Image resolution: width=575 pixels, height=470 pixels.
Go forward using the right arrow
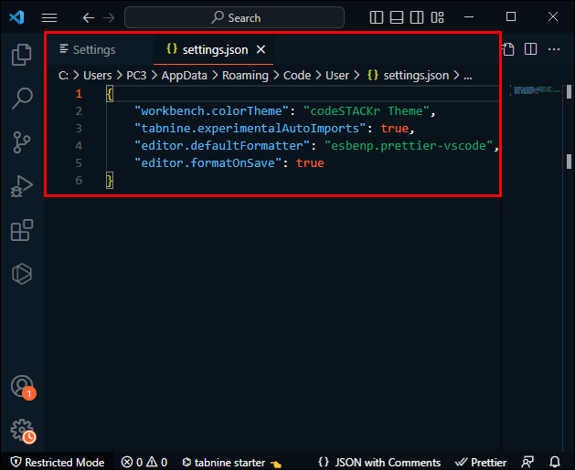coord(109,17)
